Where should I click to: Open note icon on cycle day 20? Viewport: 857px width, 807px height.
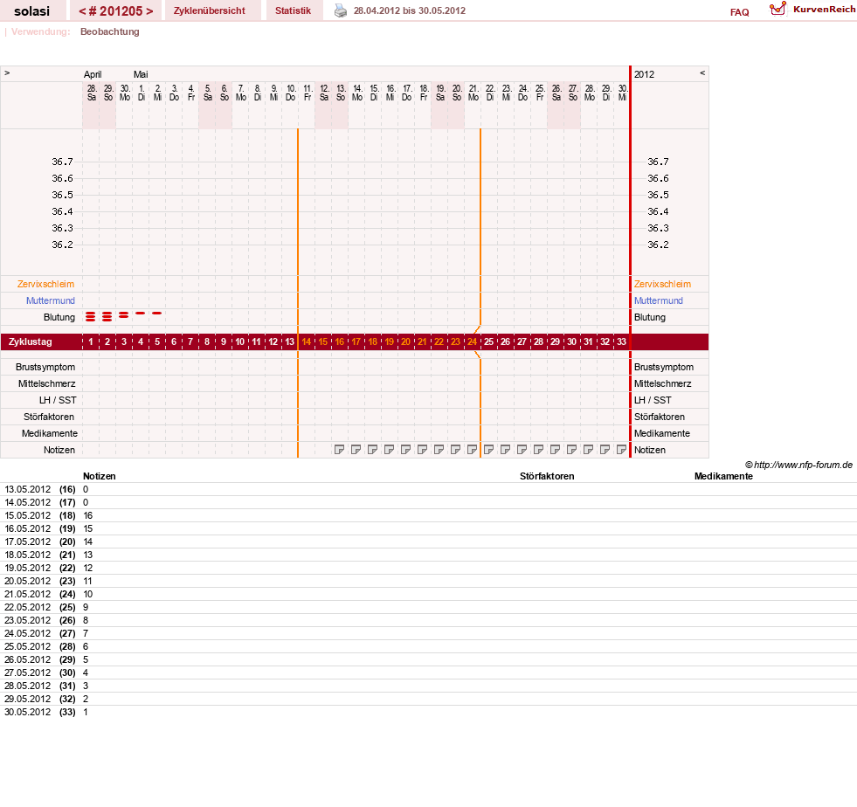405,450
